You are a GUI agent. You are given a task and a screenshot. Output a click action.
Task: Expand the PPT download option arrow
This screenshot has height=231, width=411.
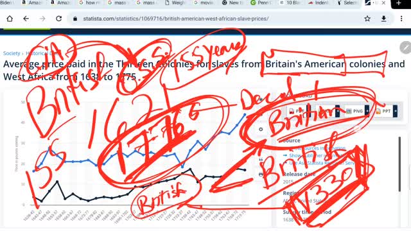coord(395,111)
